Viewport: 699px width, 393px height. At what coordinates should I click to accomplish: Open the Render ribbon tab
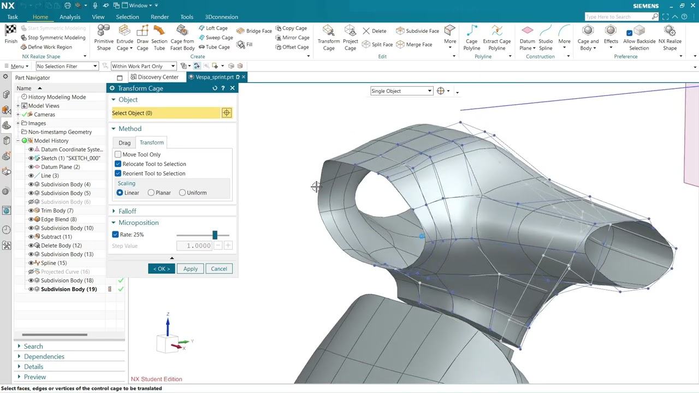pos(159,17)
